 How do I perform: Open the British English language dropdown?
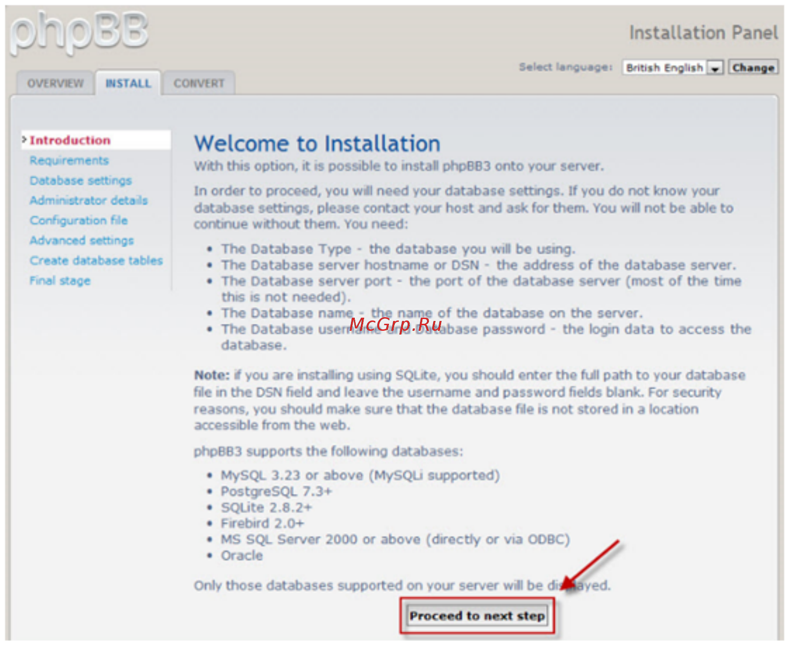click(x=672, y=68)
